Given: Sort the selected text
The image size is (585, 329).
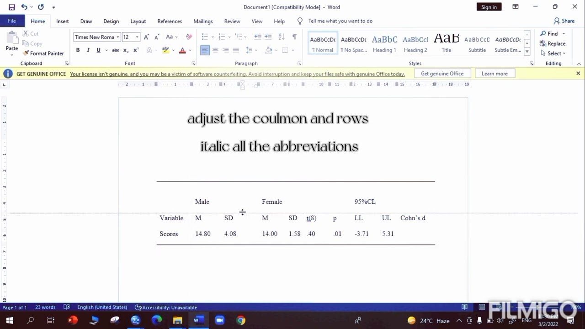Looking at the screenshot, I should coord(282,37).
